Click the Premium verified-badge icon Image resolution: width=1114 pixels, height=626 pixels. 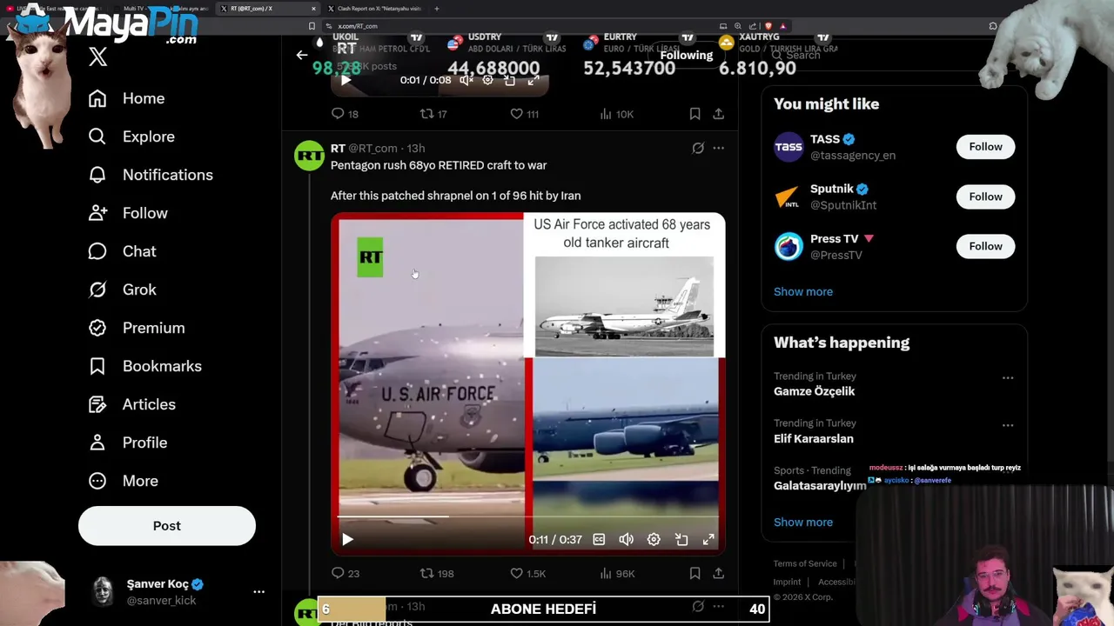point(97,328)
